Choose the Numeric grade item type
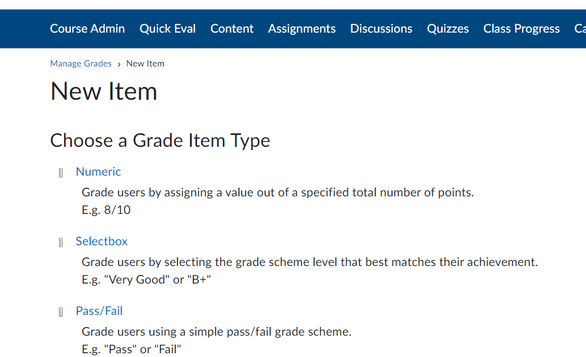The height and width of the screenshot is (357, 586). [x=99, y=171]
